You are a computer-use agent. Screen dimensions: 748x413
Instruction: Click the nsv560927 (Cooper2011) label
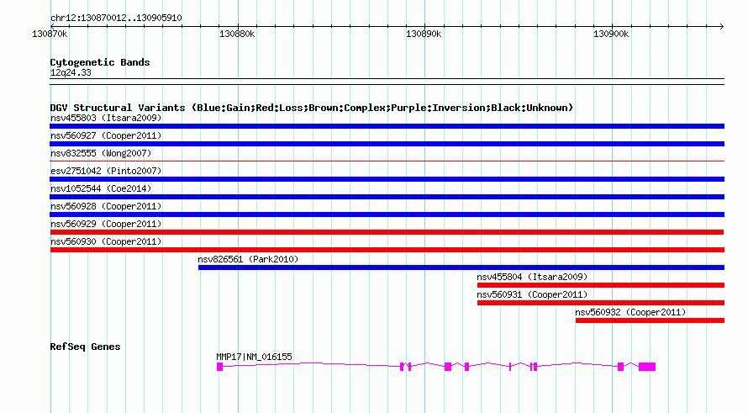coord(106,135)
